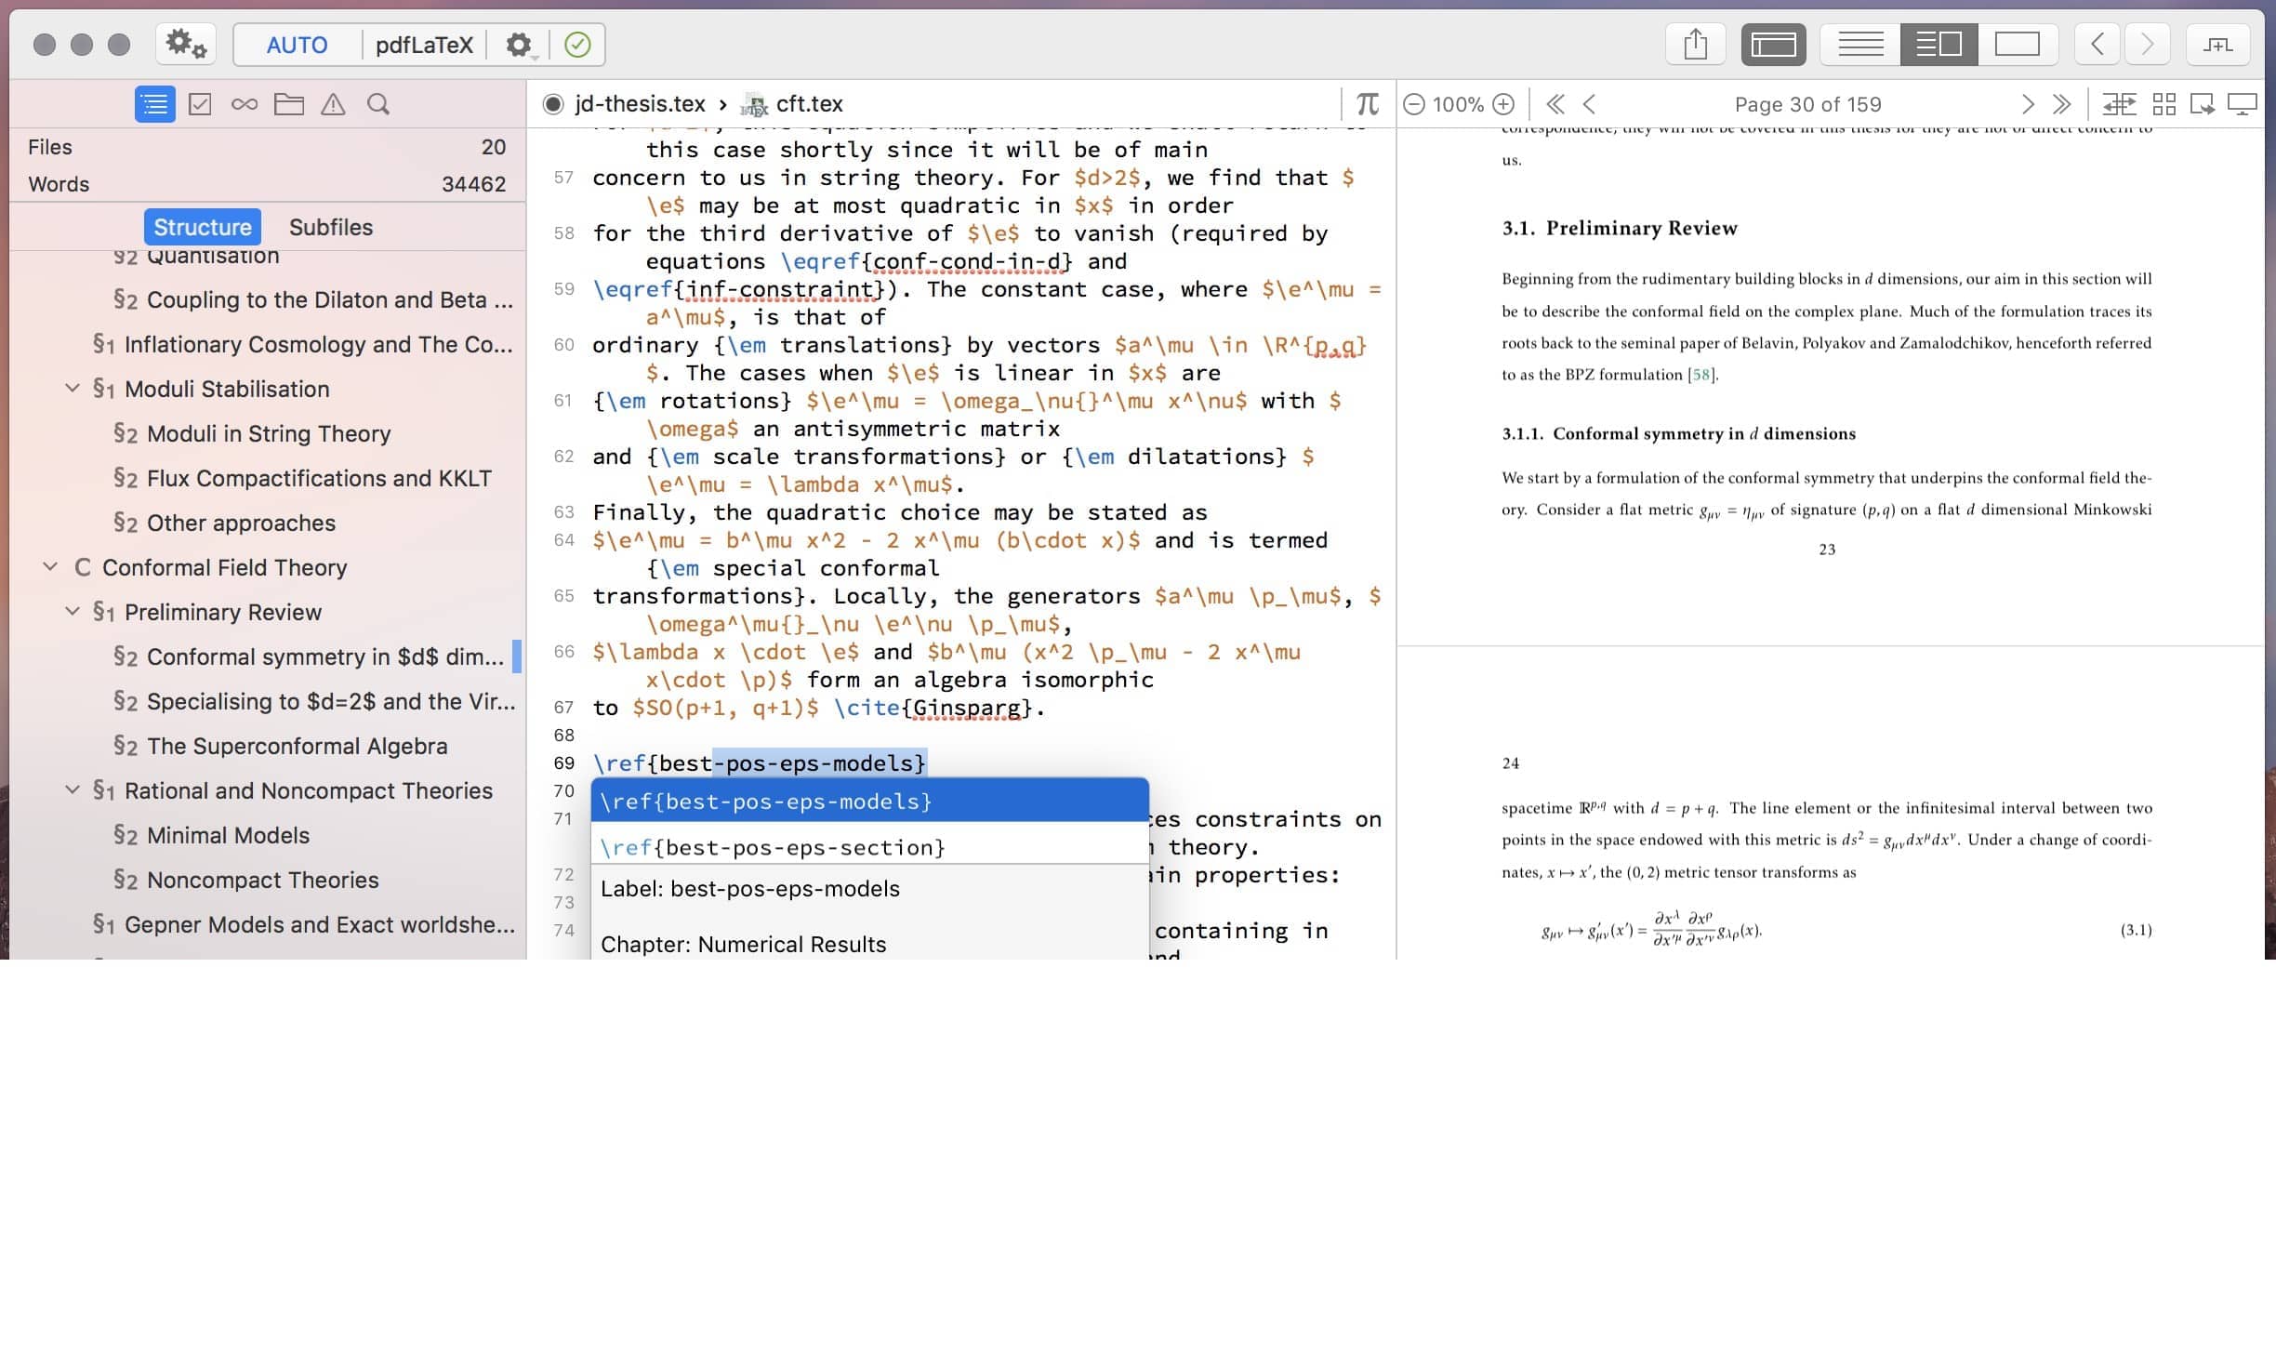Screen dimensions: 2276x1352
Task: Choose \ref{best-pos-eps-section} autocomplete suggestion
Action: [772, 847]
